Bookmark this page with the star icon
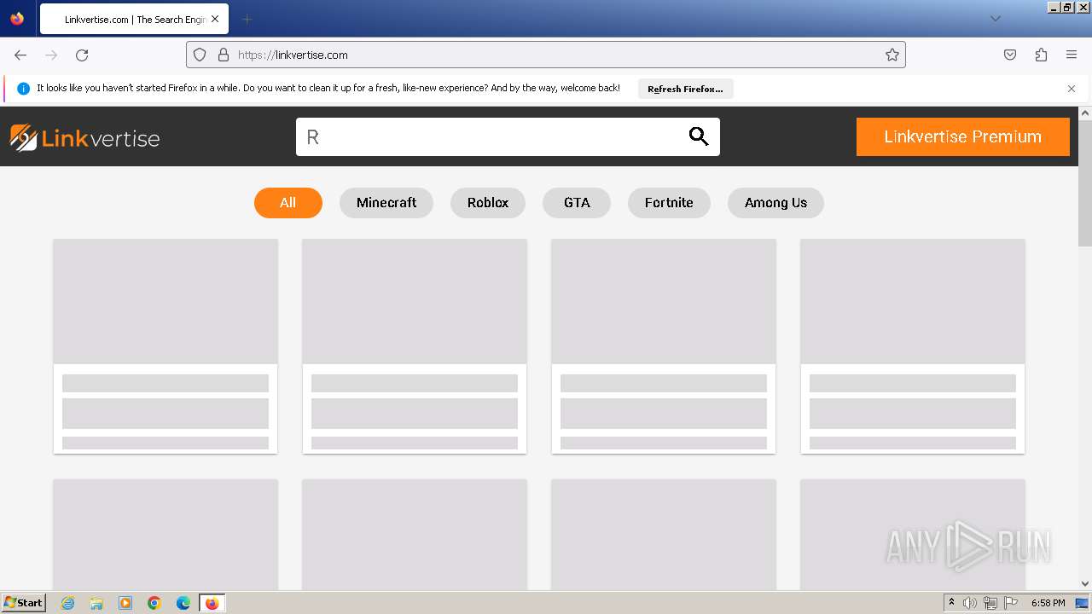The height and width of the screenshot is (614, 1092). click(x=892, y=55)
